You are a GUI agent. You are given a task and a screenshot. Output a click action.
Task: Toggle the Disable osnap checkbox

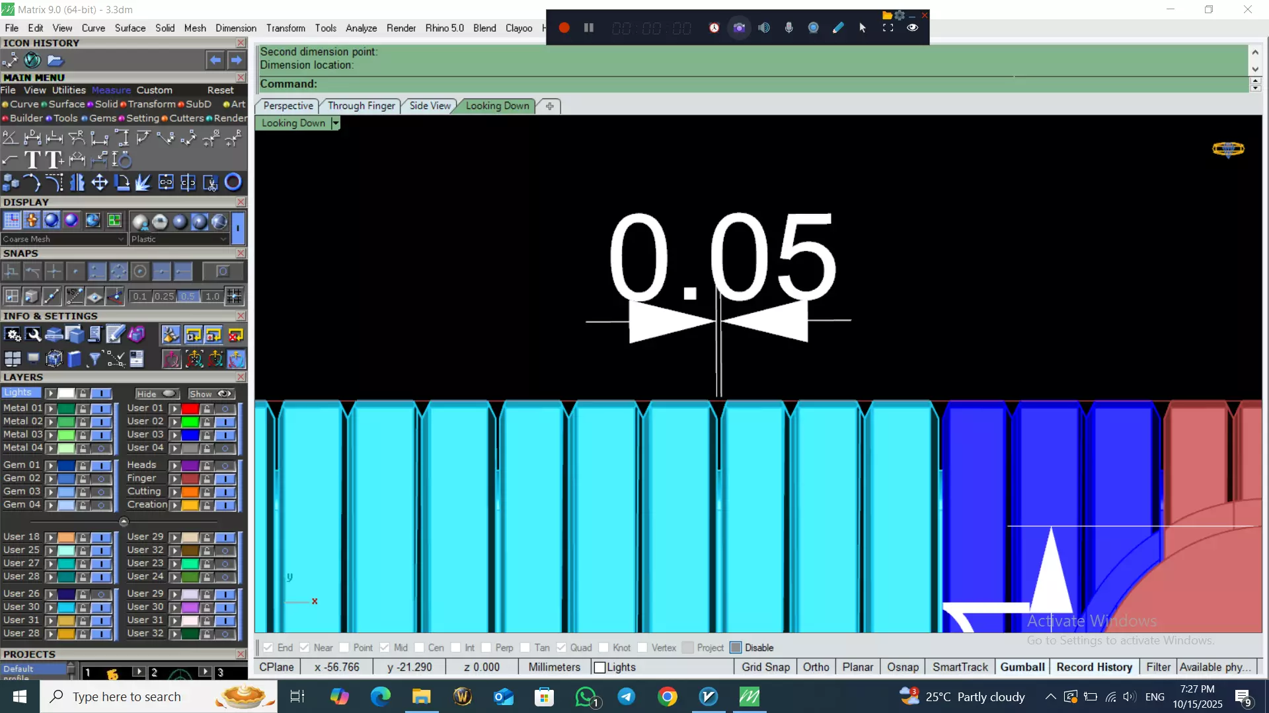tap(736, 648)
